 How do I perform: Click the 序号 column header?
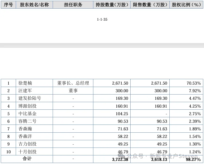(x=8, y=5)
